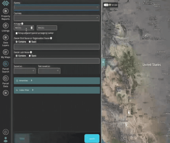Collapse the search panel with the map-edge arrow
Screen dimensions: 170x143
coord(103,62)
